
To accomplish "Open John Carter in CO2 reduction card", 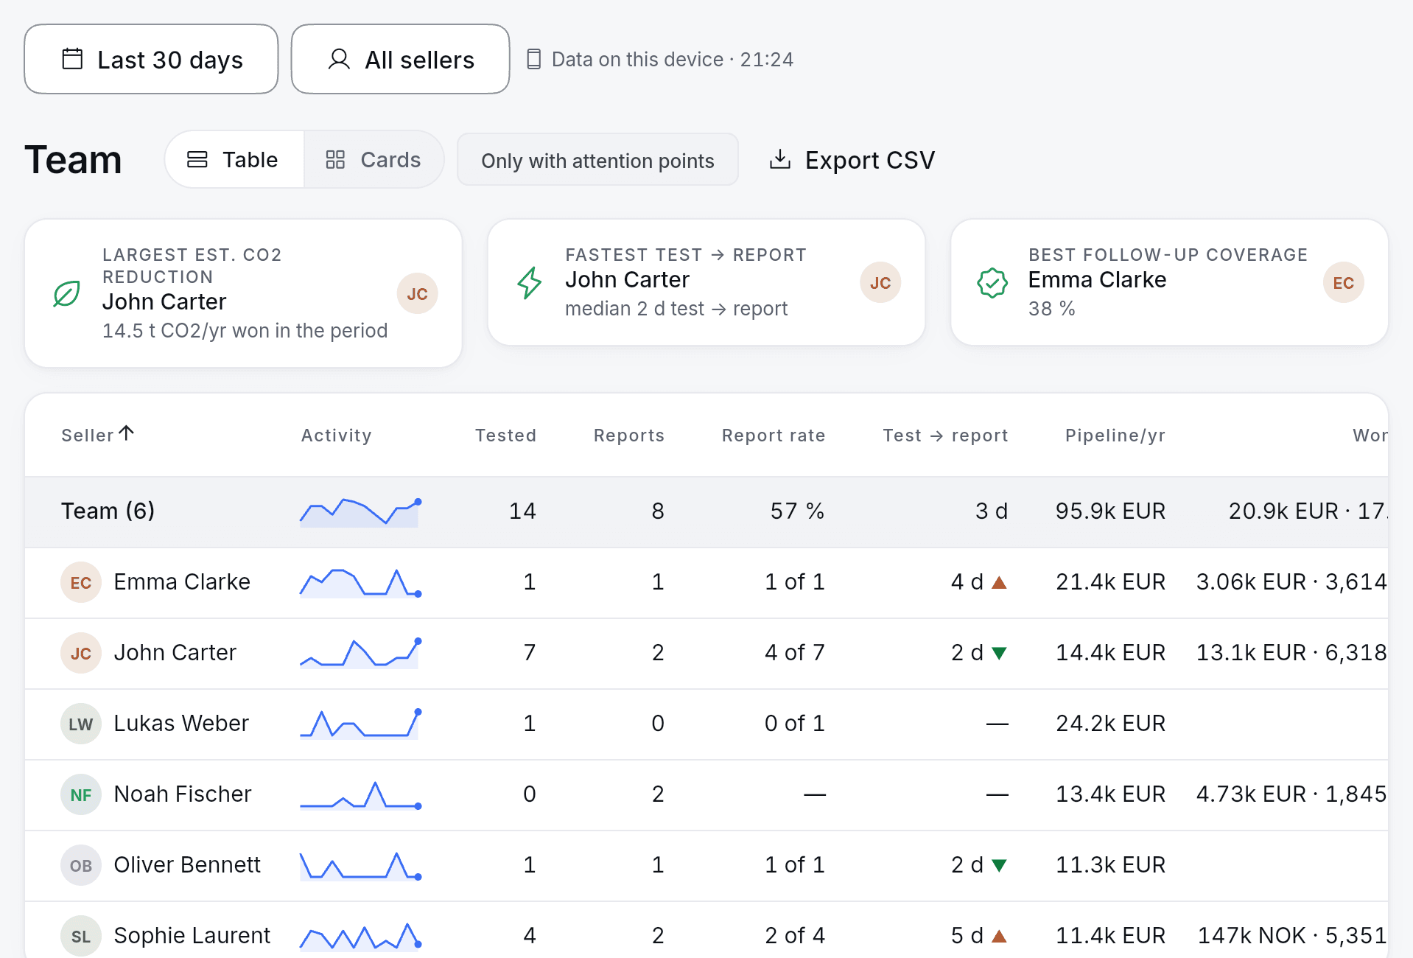I will 164,301.
